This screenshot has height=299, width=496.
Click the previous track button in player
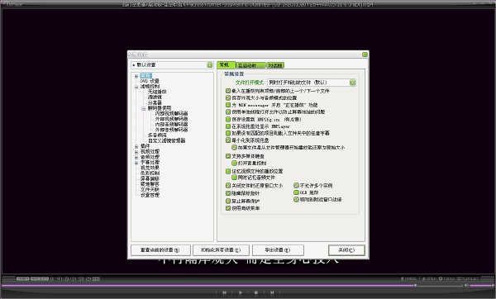click(224, 292)
